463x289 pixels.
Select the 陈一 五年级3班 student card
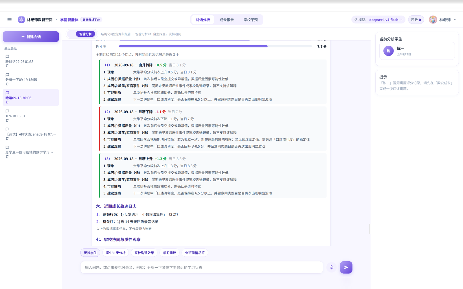click(x=417, y=51)
